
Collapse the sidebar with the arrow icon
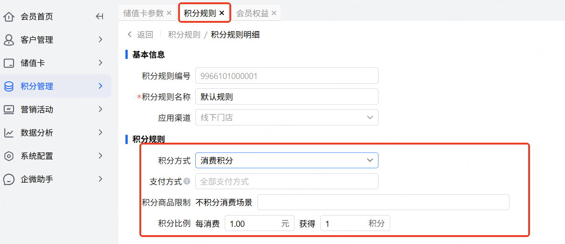99,17
